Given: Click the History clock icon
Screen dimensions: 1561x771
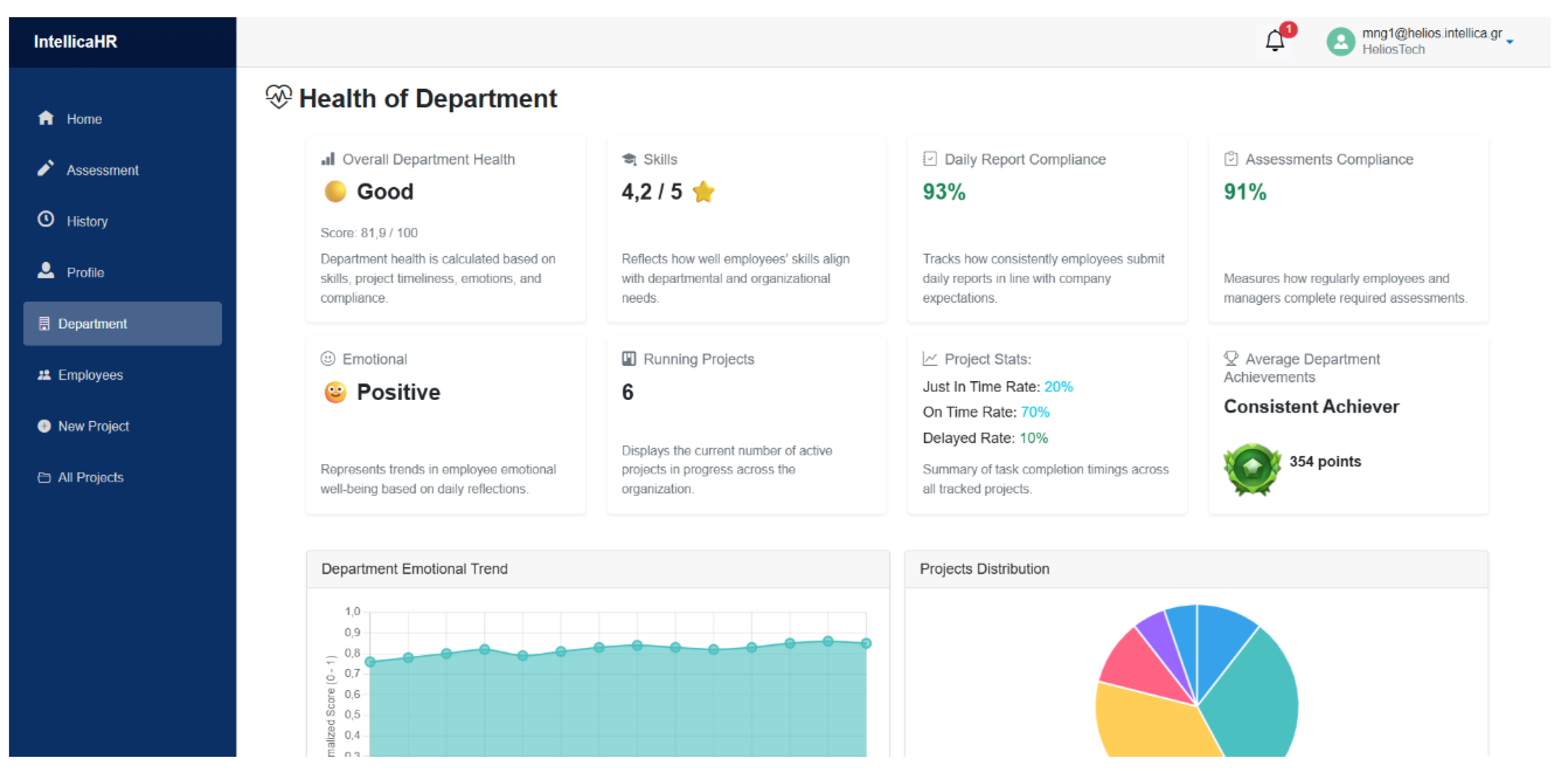Looking at the screenshot, I should point(46,219).
